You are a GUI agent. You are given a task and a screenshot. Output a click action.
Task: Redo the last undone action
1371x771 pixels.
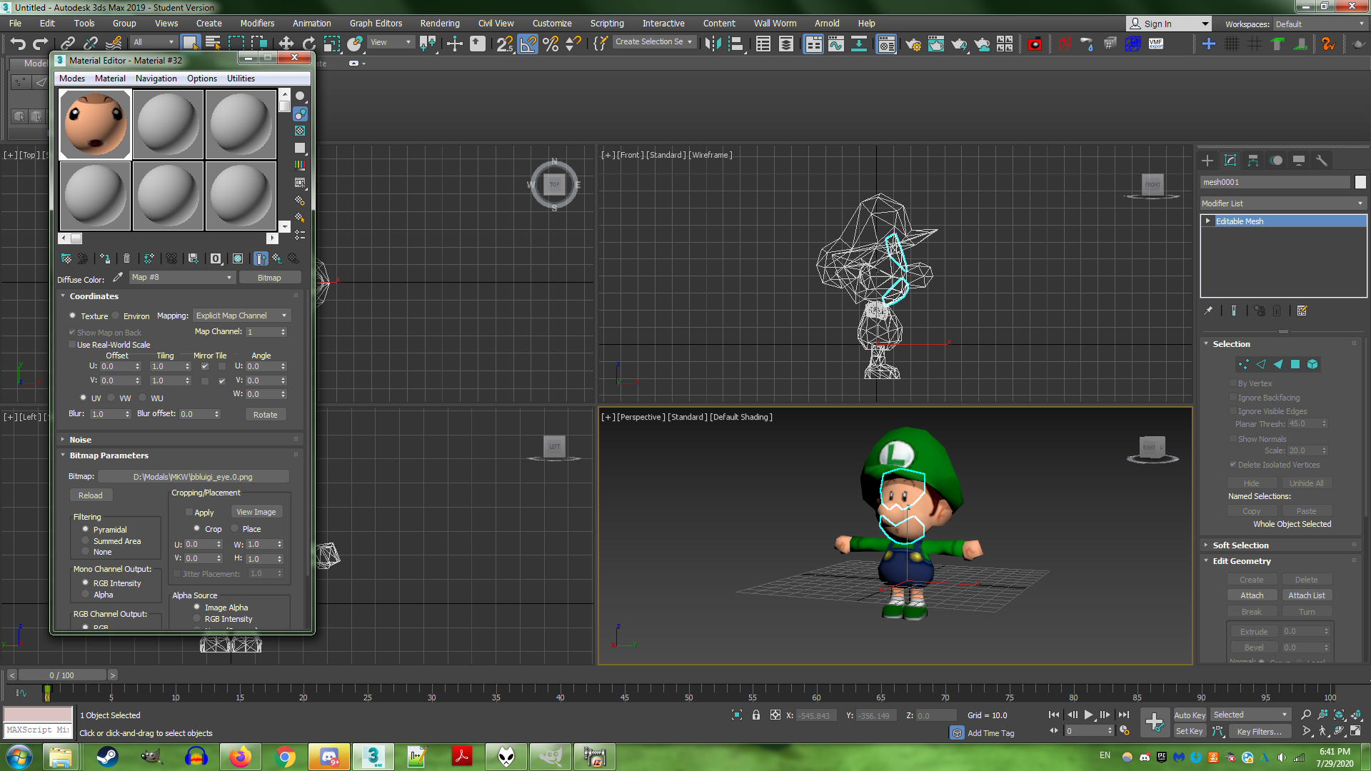pyautogui.click(x=41, y=44)
